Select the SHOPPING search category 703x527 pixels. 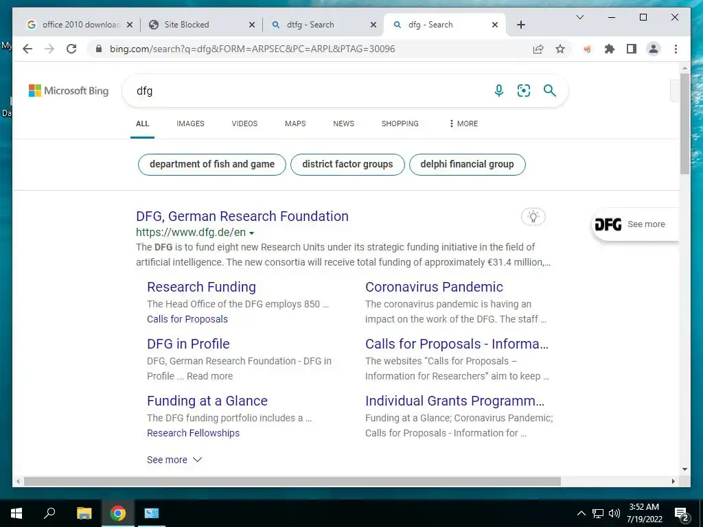(x=400, y=124)
